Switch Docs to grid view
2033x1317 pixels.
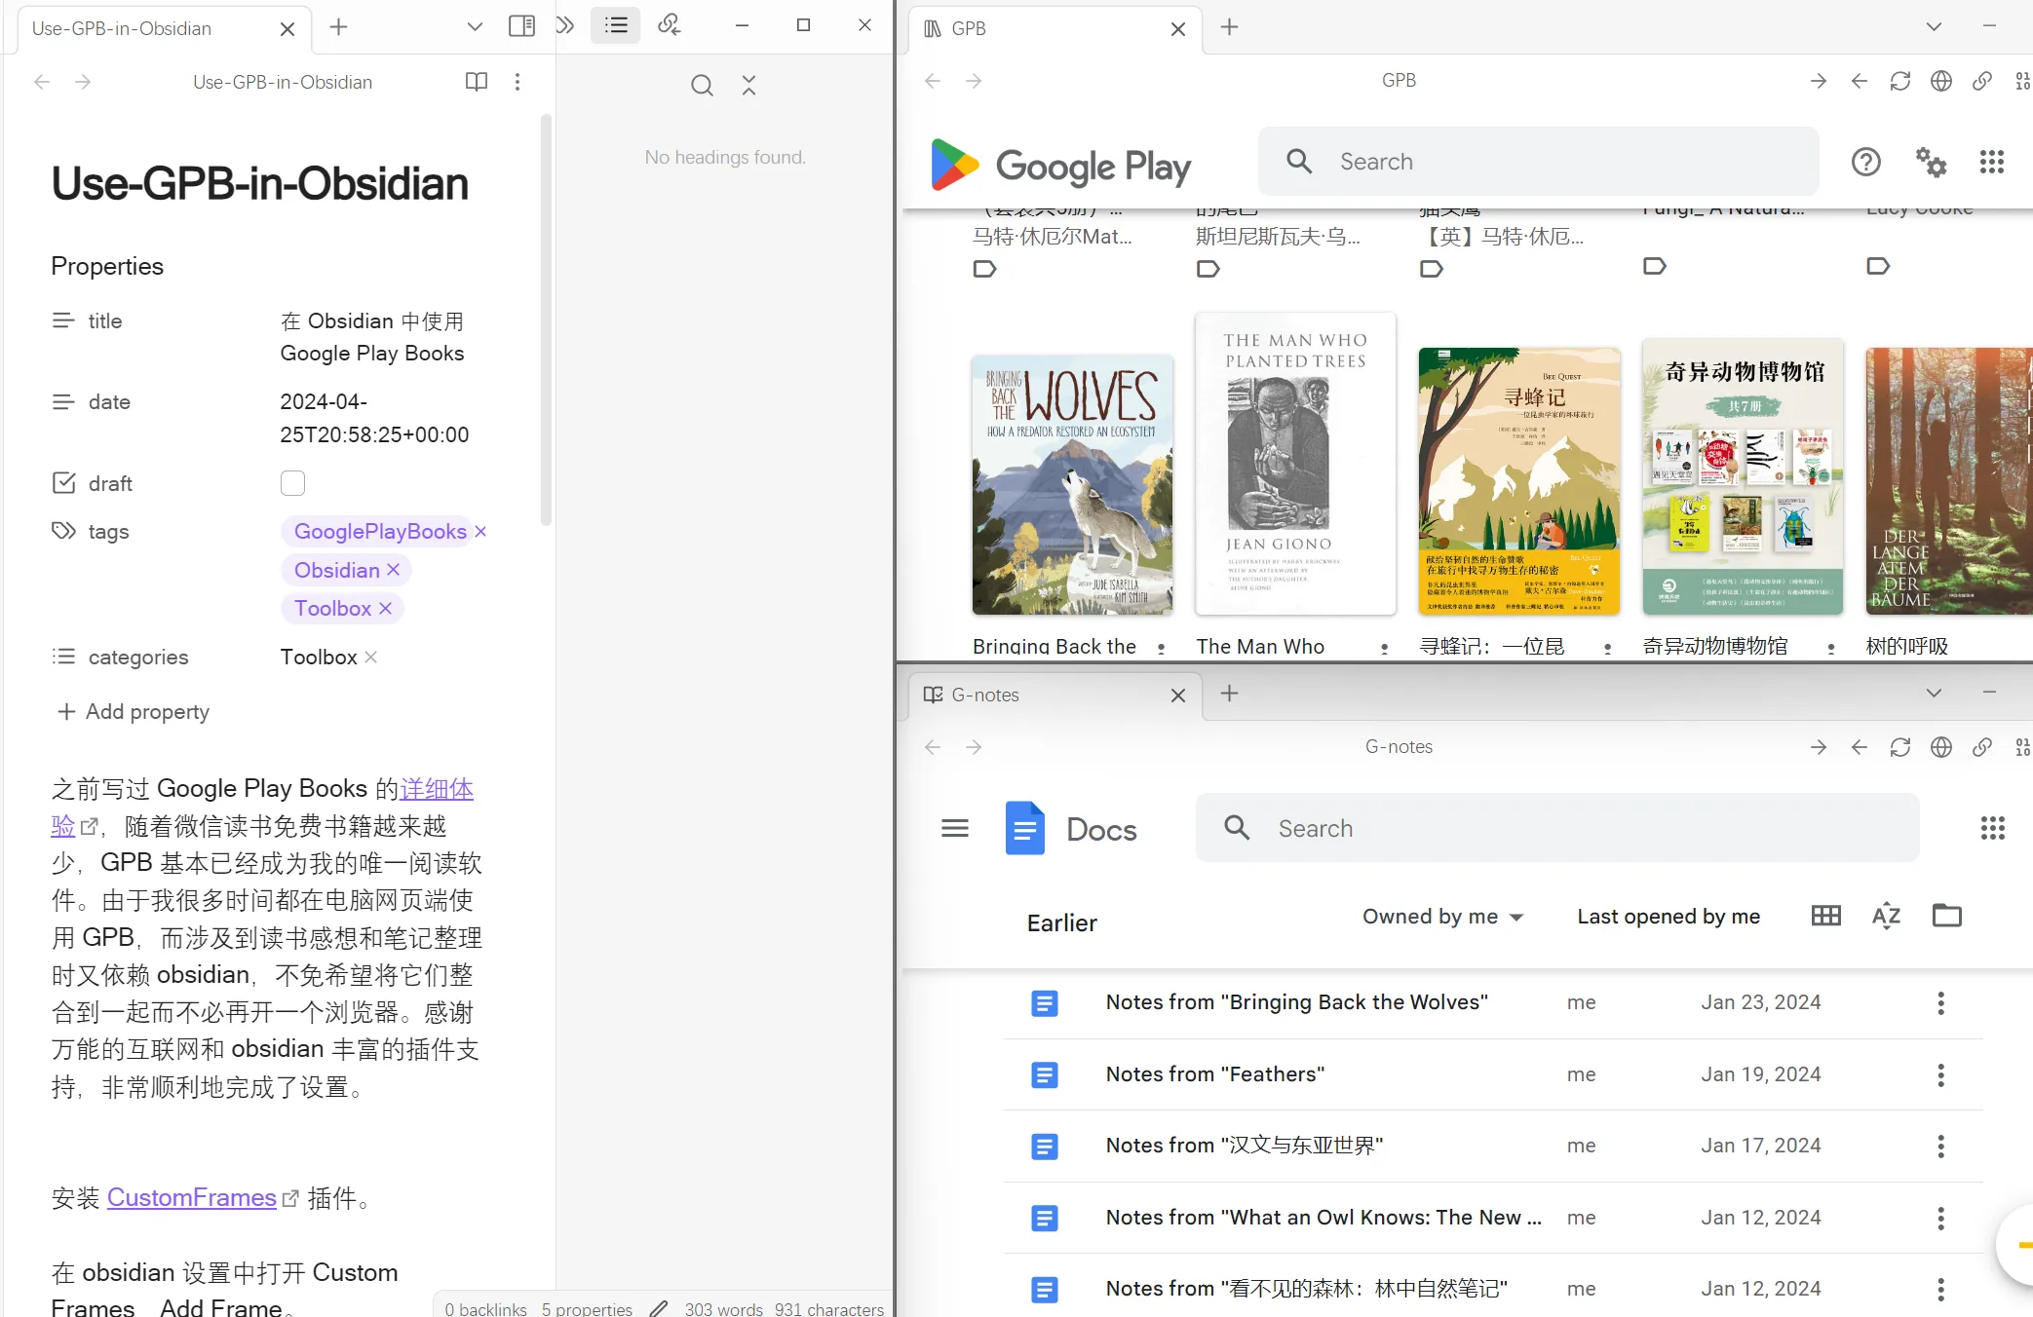point(1825,916)
